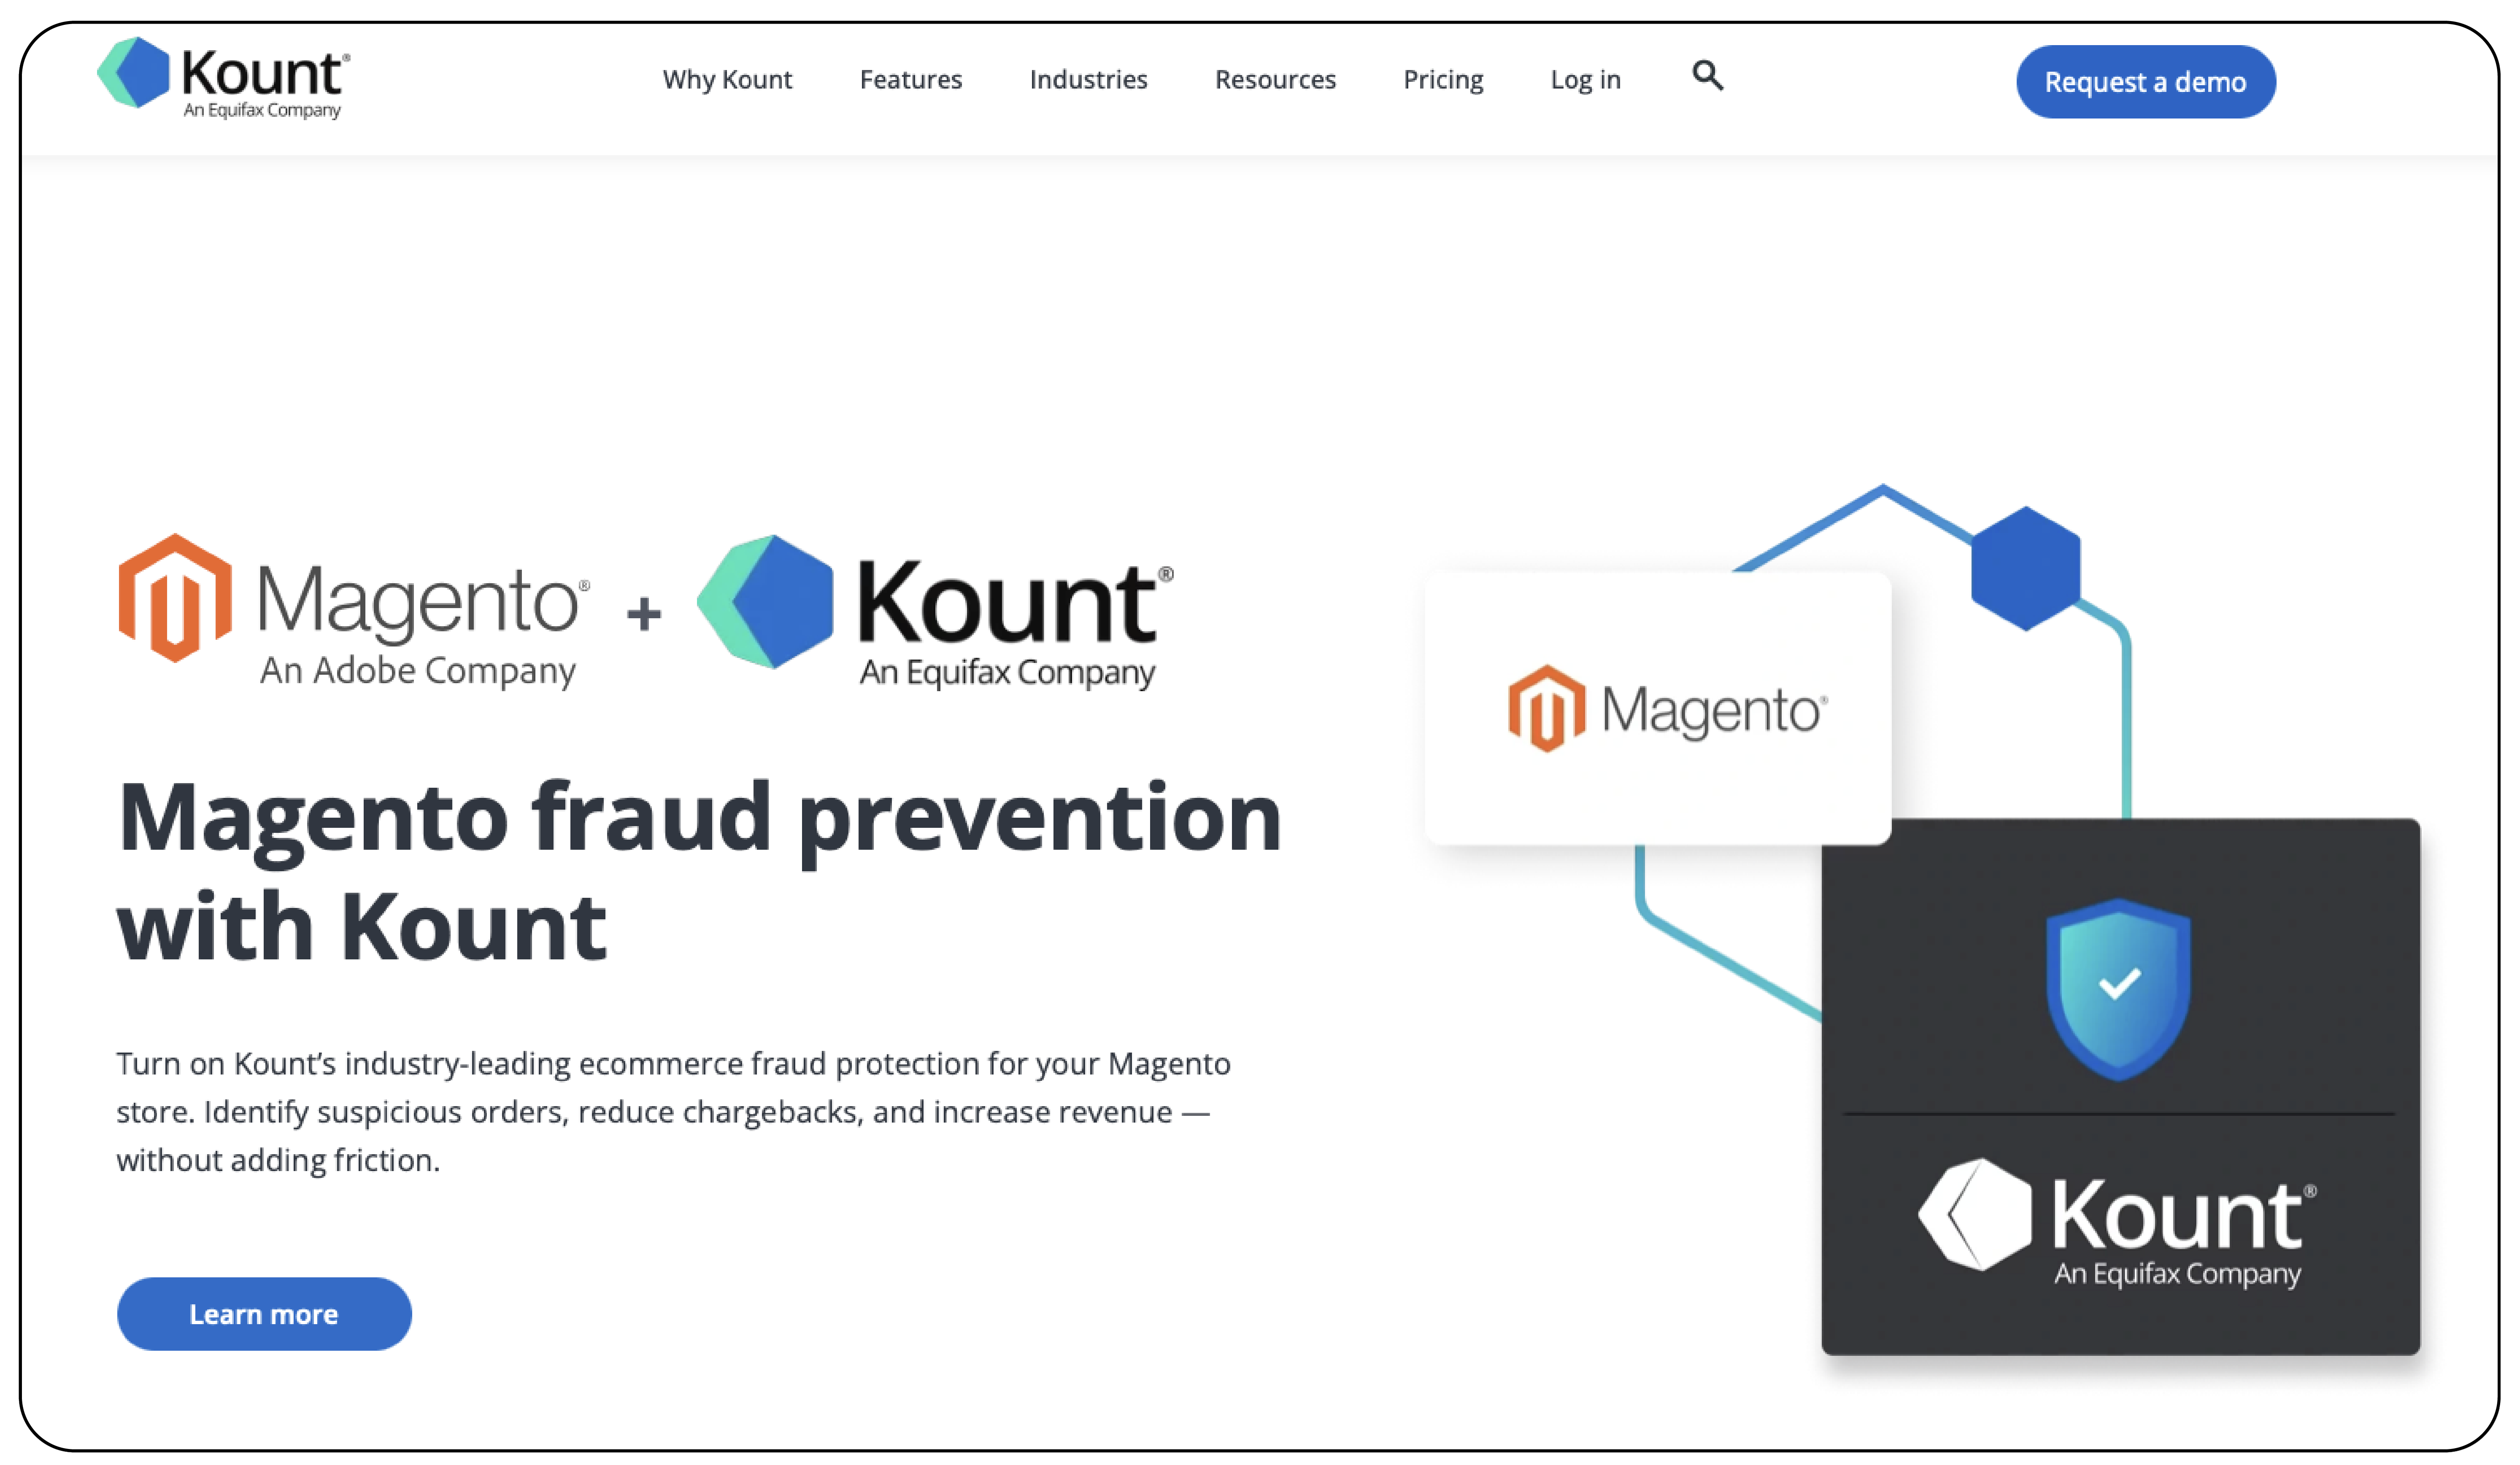The image size is (2520, 1465).
Task: Click the Log in button
Action: coord(1583,78)
